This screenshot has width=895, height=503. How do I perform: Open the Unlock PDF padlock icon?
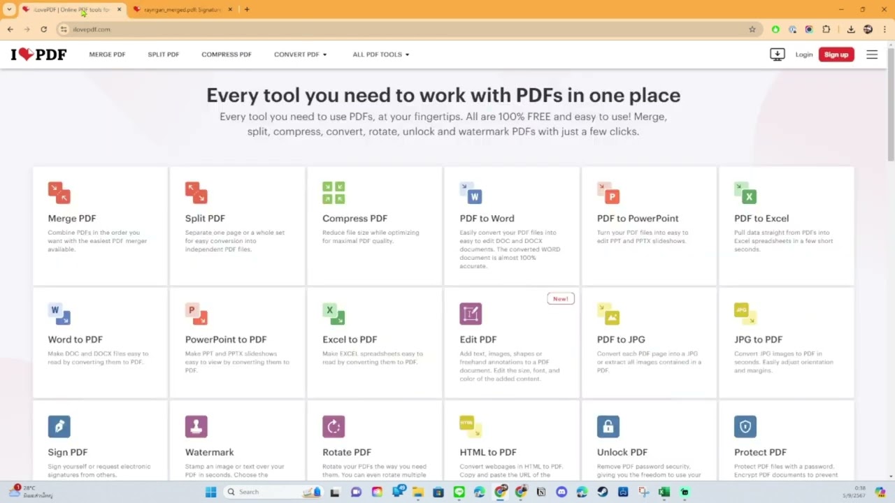tap(608, 426)
